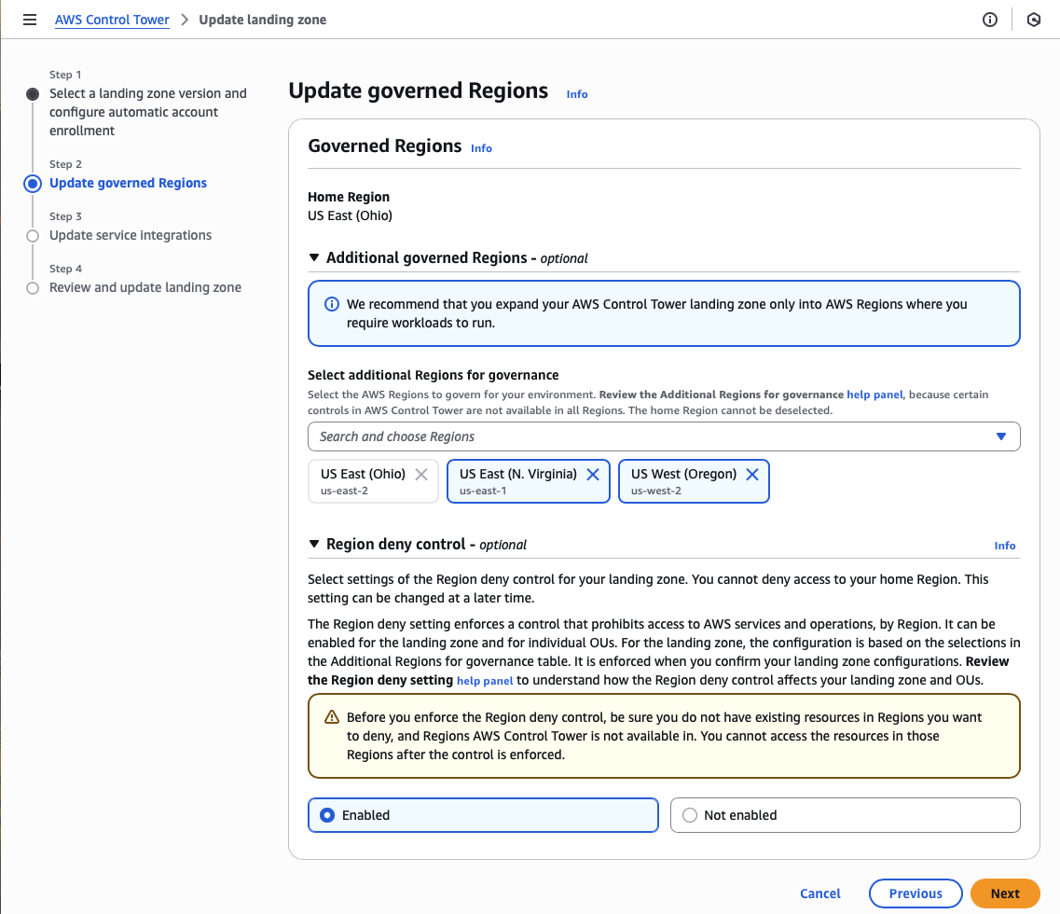Click the Step 2 active step indicator circle
The image size is (1060, 914).
tap(33, 183)
